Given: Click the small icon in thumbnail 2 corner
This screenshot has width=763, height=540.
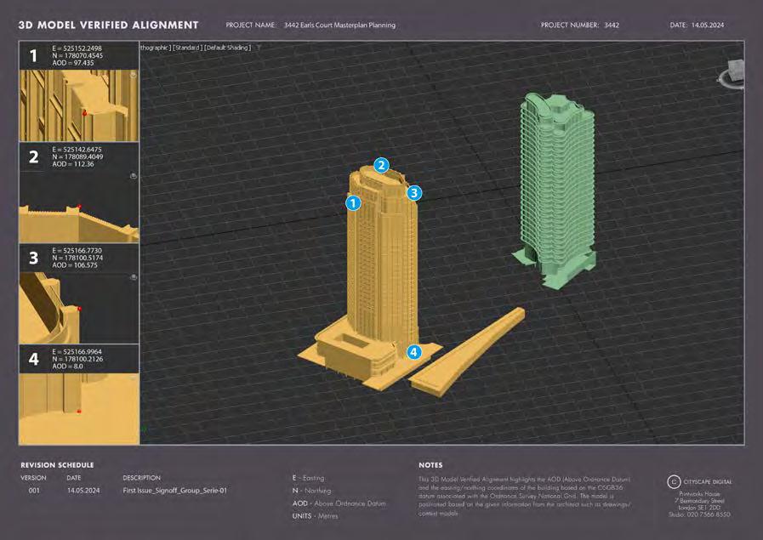Looking at the screenshot, I should pos(134,176).
